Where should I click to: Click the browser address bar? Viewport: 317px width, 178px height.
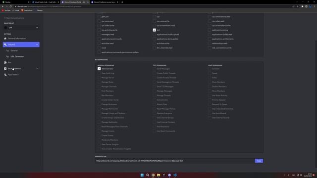click(154, 6)
